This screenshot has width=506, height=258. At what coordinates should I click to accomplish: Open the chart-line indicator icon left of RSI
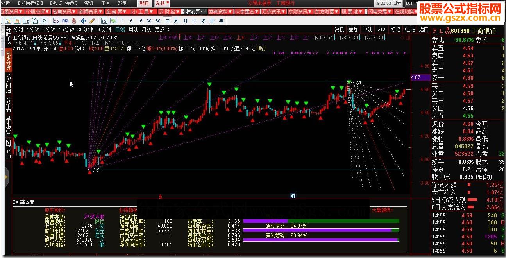click(56, 21)
